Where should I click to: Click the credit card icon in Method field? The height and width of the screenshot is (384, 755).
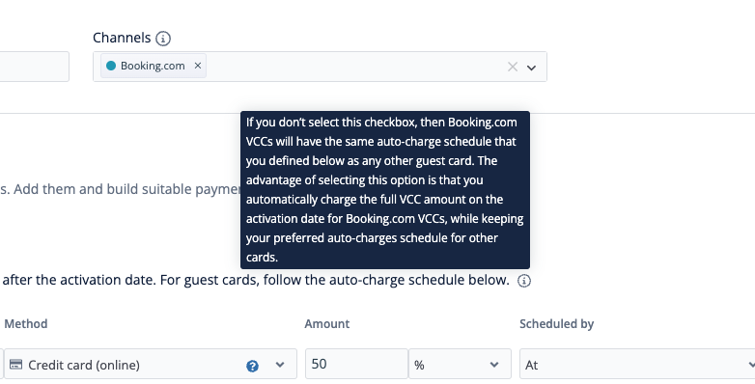[15, 365]
